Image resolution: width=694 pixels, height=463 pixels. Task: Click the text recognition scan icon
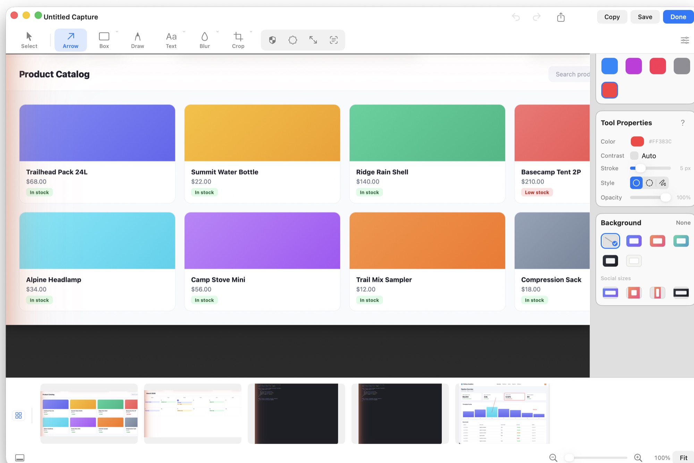click(x=334, y=40)
